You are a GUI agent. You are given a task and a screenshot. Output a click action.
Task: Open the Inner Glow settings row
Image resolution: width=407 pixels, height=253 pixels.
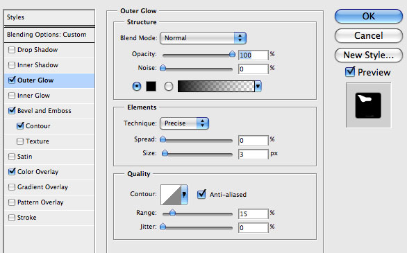pyautogui.click(x=49, y=96)
